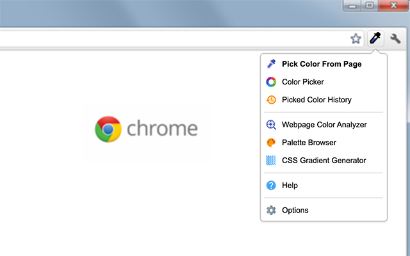Minimize the browser window

352,5
